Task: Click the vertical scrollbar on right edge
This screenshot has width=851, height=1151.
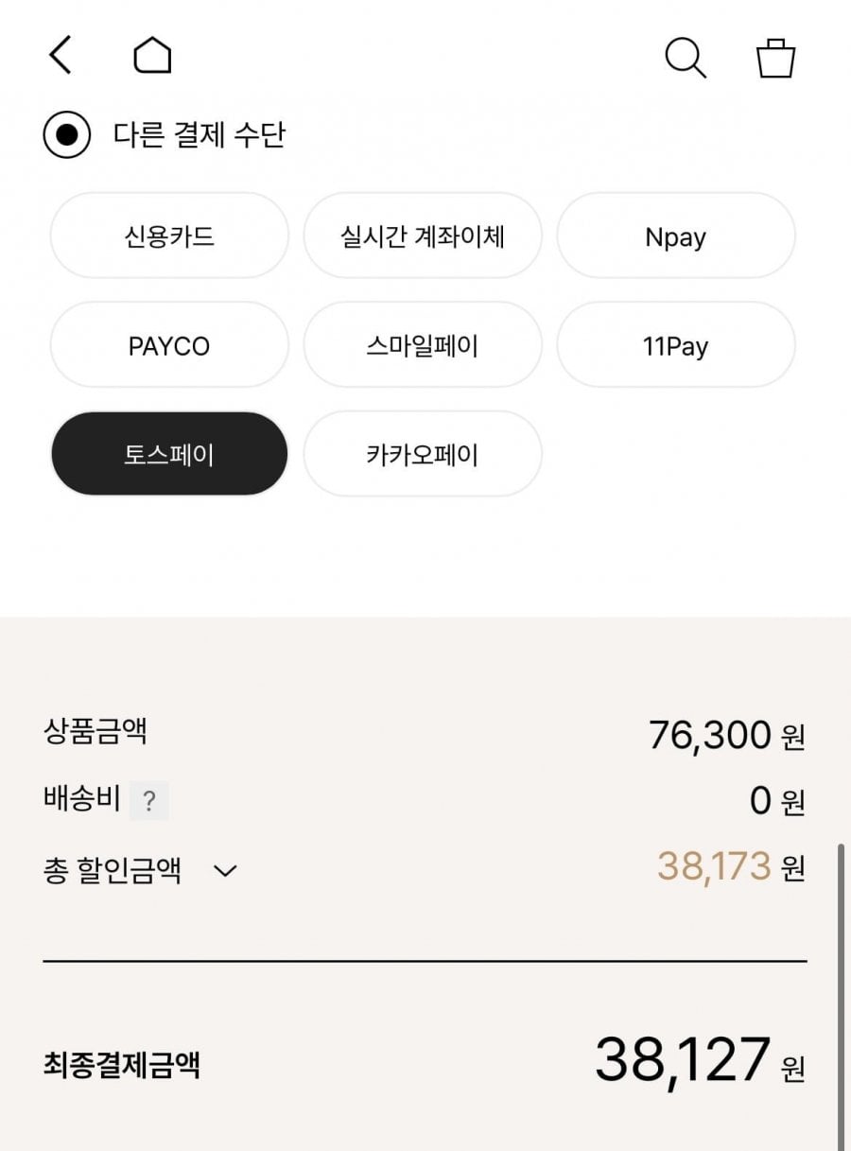Action: [x=841, y=993]
